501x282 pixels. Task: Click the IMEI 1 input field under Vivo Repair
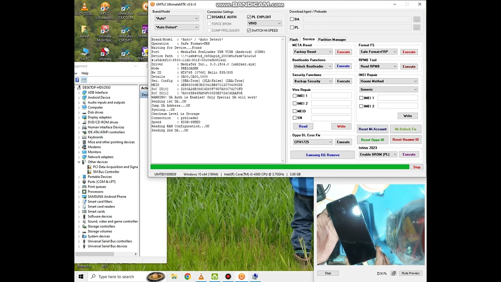coord(331,96)
